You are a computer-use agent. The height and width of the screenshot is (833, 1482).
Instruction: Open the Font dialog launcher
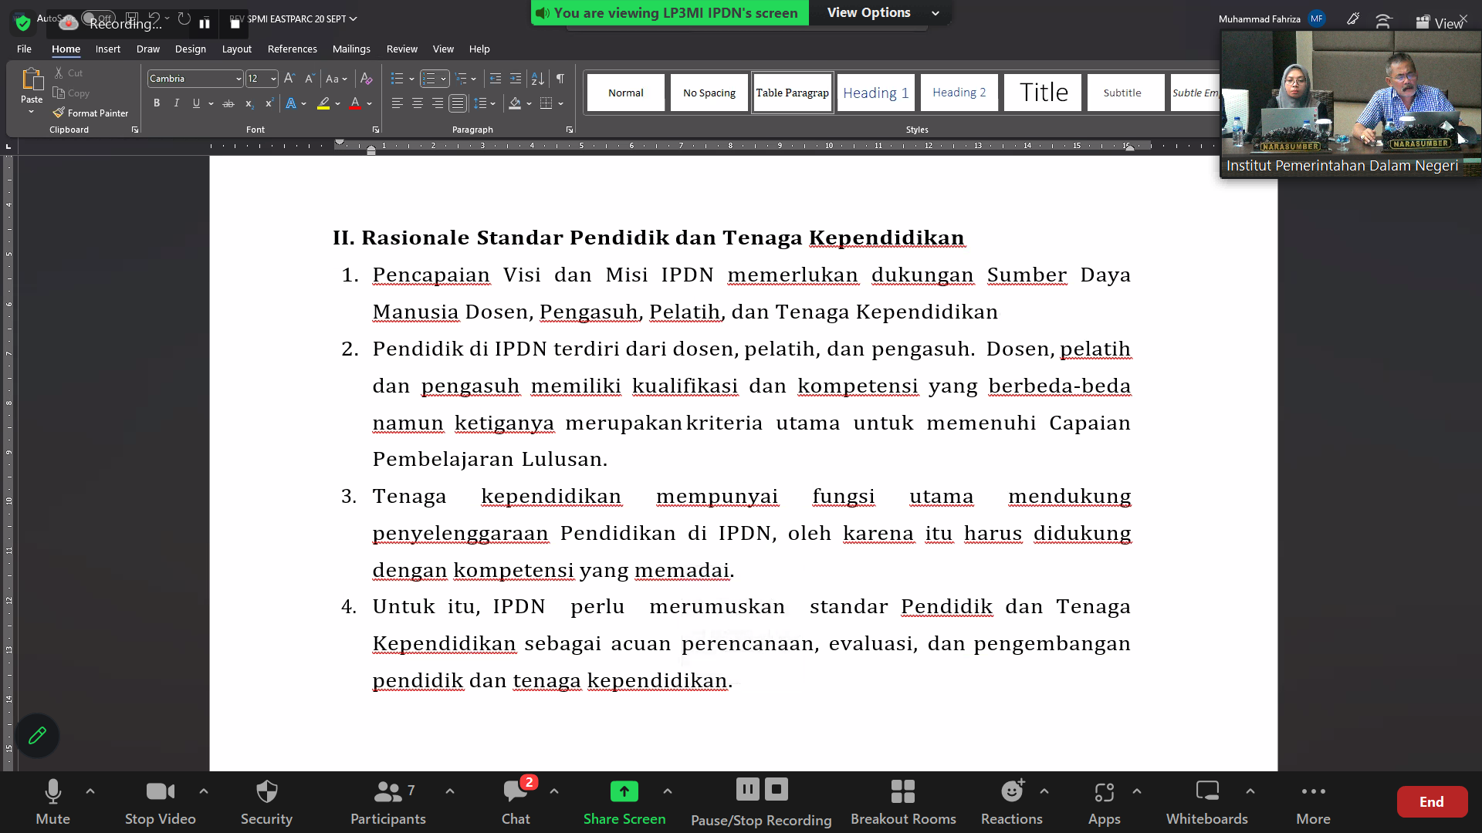pos(376,130)
